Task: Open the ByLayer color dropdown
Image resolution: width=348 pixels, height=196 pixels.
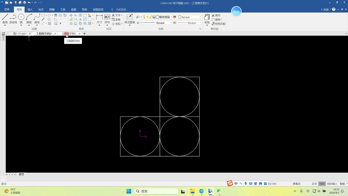Action: click(x=190, y=17)
